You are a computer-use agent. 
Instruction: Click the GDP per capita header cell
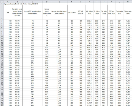point(111,12)
